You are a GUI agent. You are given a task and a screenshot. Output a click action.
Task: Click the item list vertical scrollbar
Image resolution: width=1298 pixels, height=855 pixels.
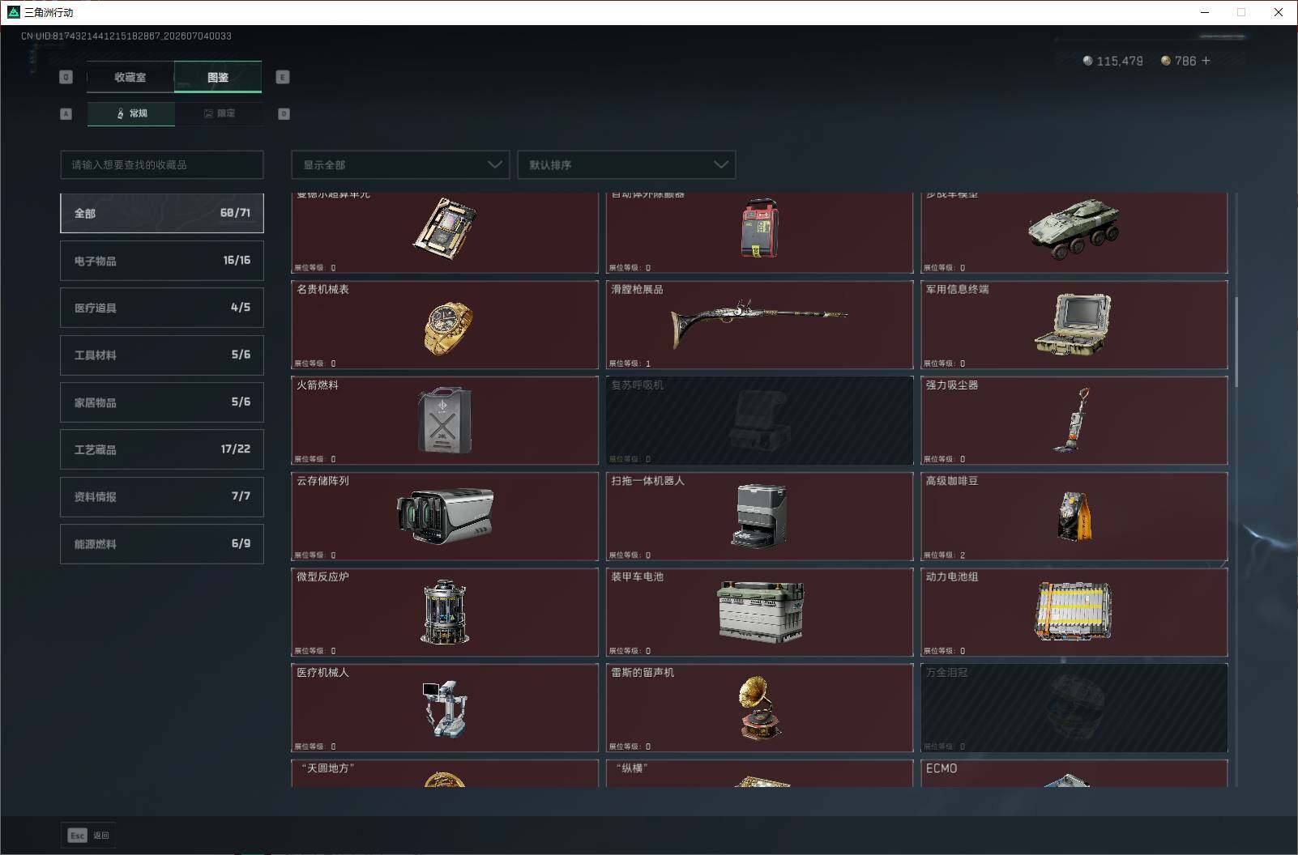[1236, 342]
